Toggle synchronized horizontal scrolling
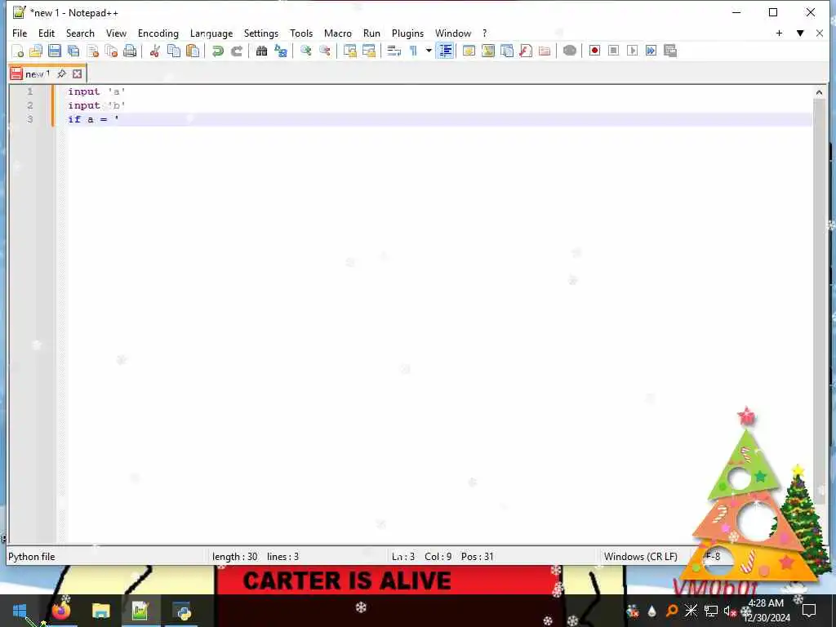836x627 pixels. [x=368, y=51]
